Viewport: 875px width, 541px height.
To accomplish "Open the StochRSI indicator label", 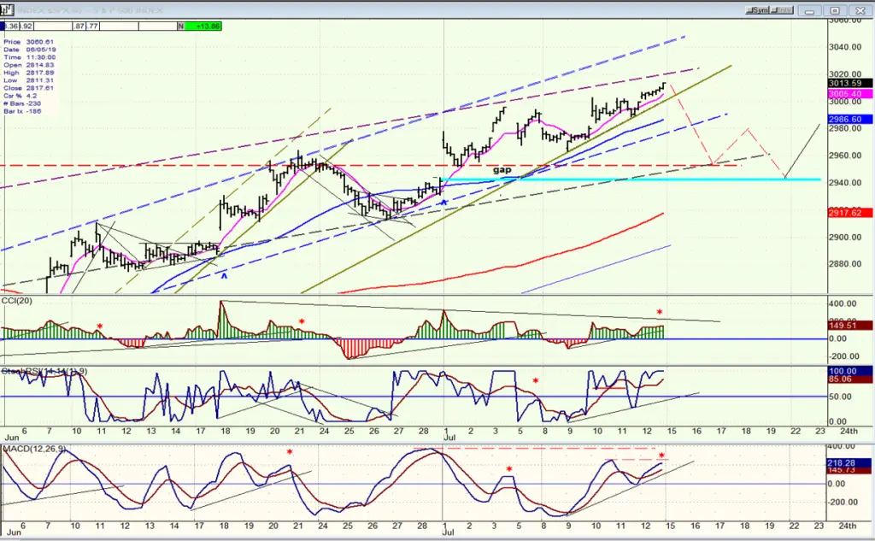I will point(44,371).
